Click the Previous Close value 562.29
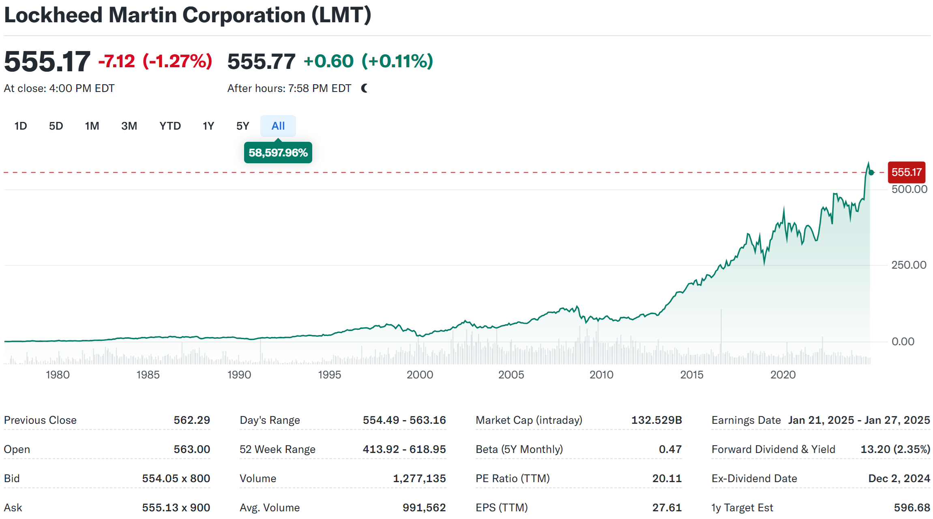The width and height of the screenshot is (933, 519). [192, 420]
